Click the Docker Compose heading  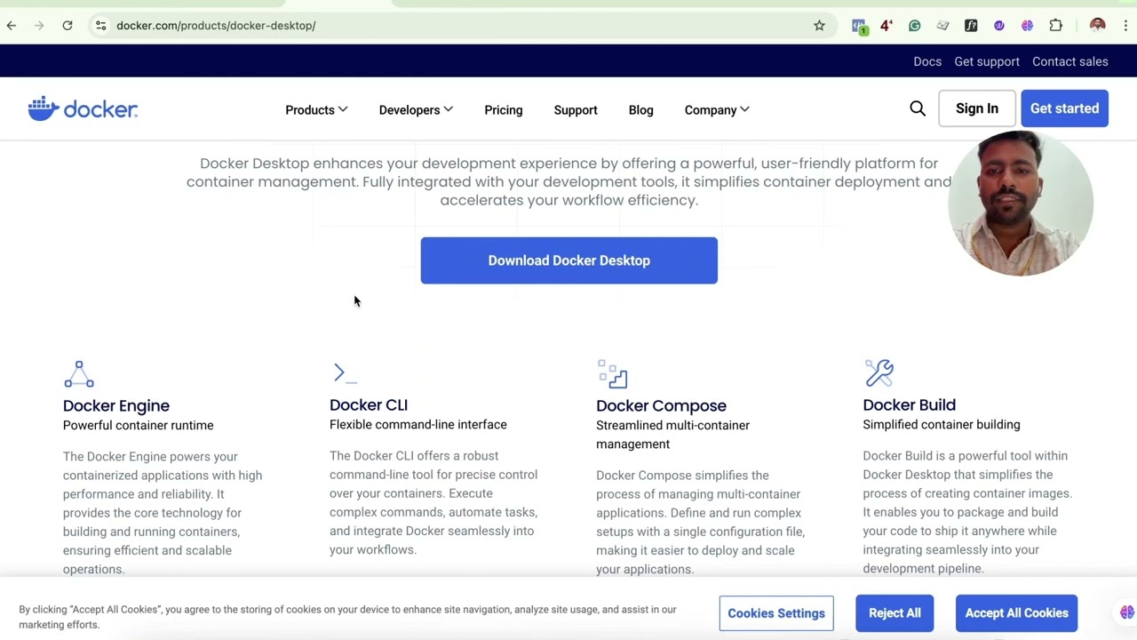pos(661,405)
